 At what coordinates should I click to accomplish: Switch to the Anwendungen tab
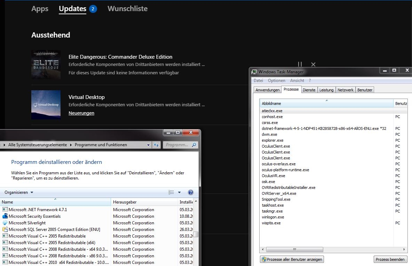click(268, 90)
